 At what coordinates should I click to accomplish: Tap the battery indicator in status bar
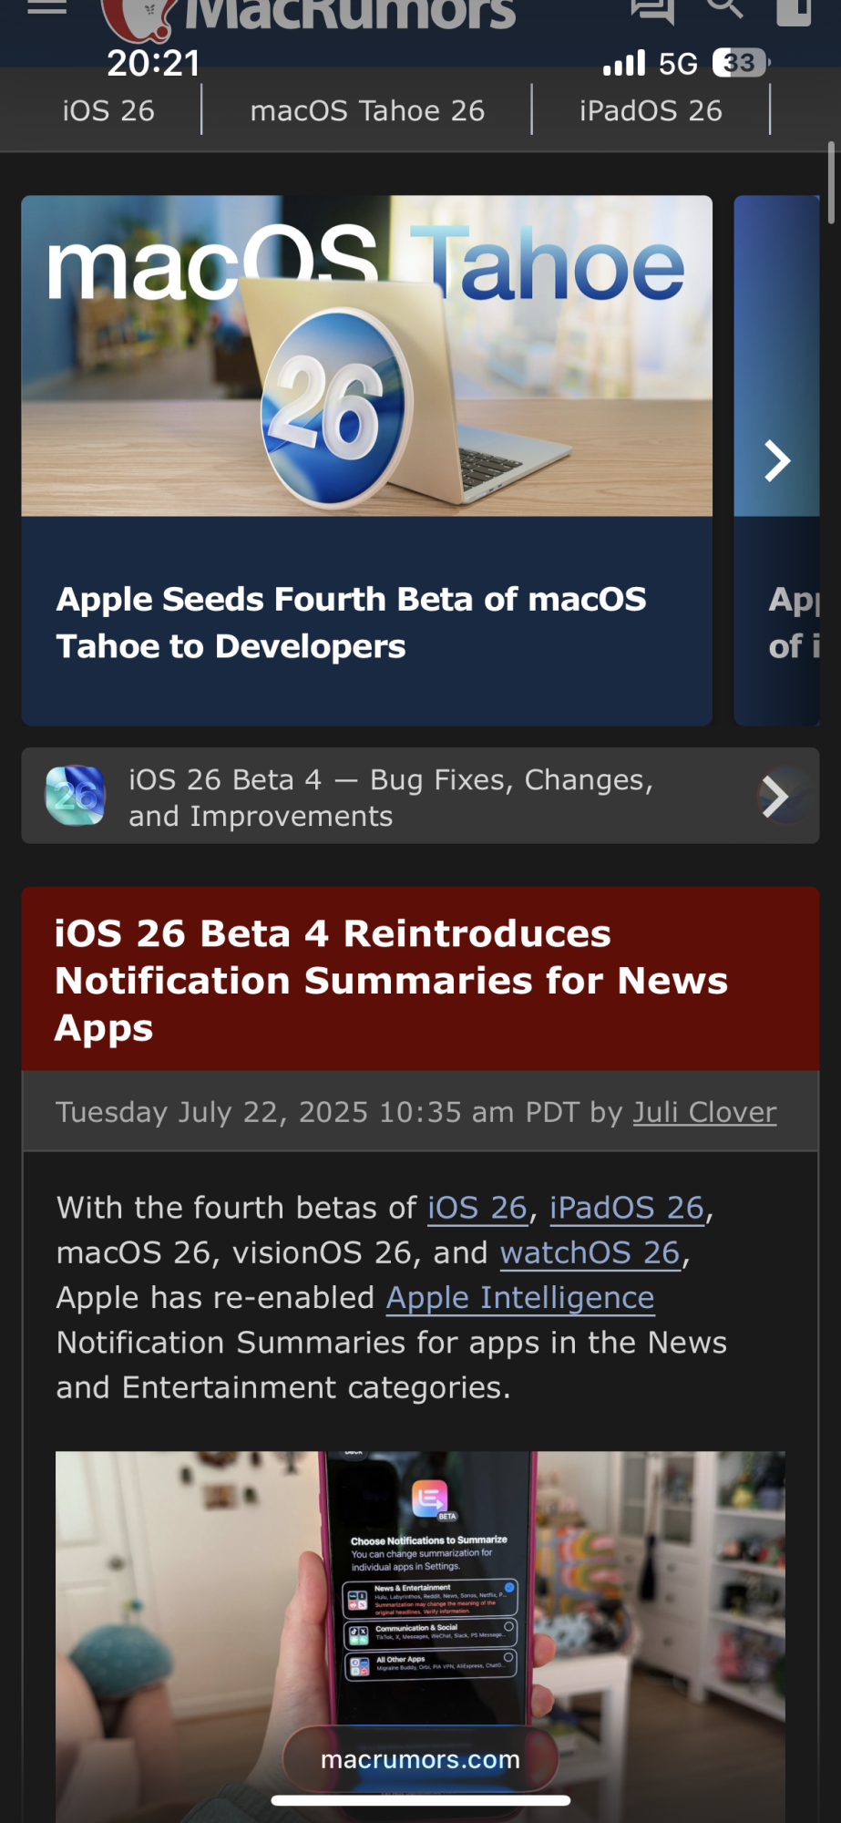coord(740,63)
